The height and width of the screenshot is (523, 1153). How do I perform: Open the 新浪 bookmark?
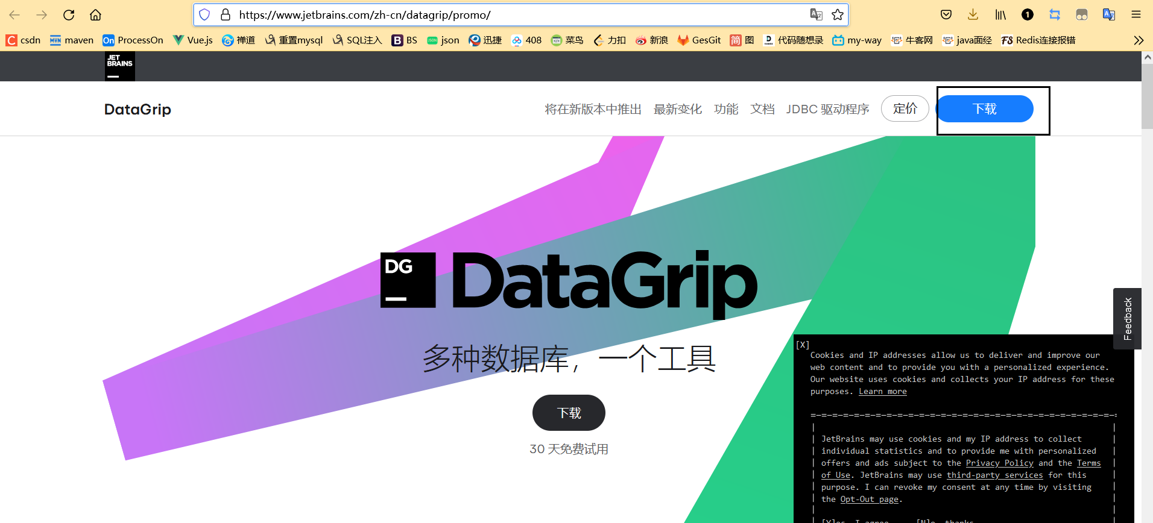point(651,40)
